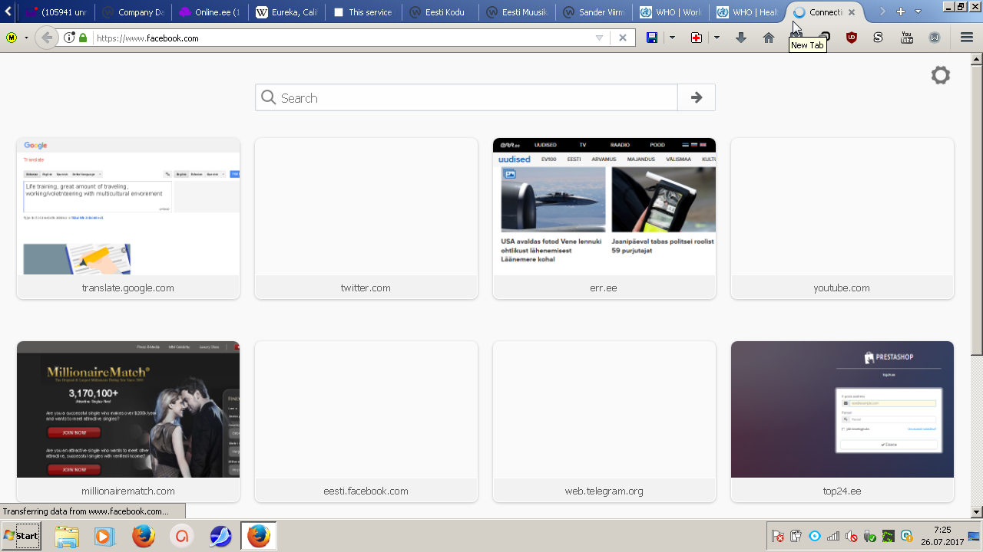Switch to the Online.ee tab
This screenshot has width=983, height=552.
coord(209,12)
